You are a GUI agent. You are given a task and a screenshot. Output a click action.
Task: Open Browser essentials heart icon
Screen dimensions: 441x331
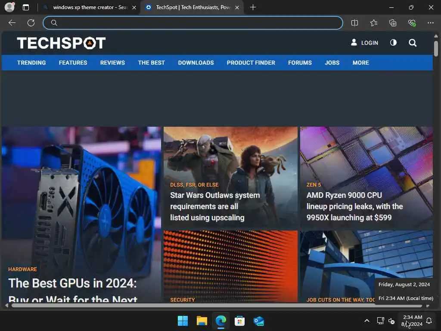tap(412, 23)
